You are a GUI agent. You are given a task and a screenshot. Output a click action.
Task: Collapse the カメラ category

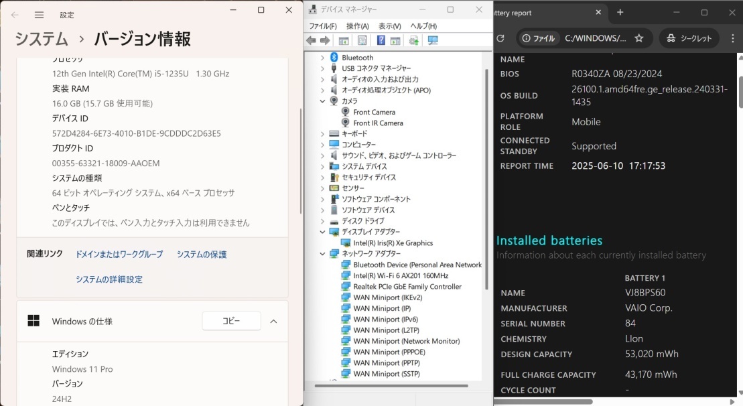322,101
